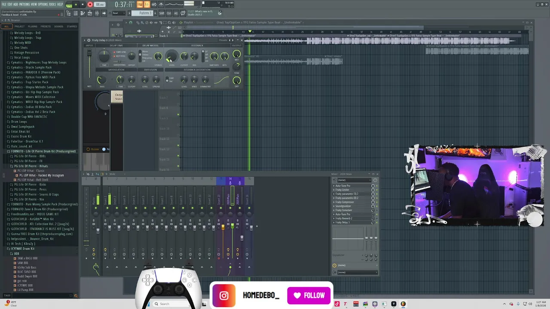Click the feedback LEVEL knob

(171, 56)
